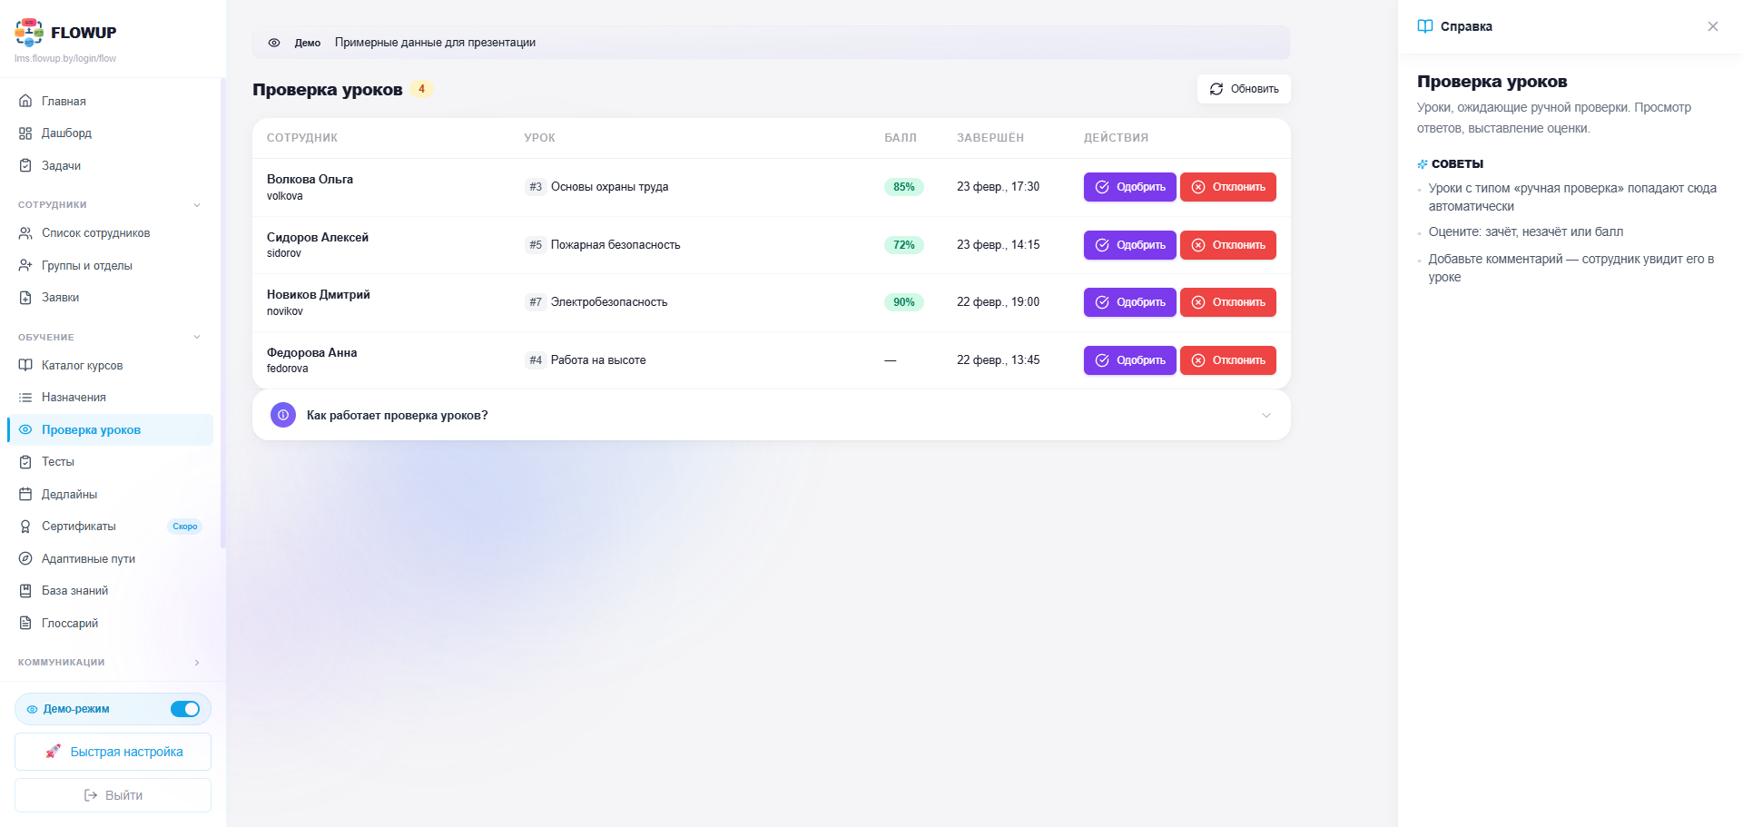Image resolution: width=1743 pixels, height=827 pixels.
Task: Approve Волкова Ольга's lesson with Одобрить
Action: point(1129,187)
